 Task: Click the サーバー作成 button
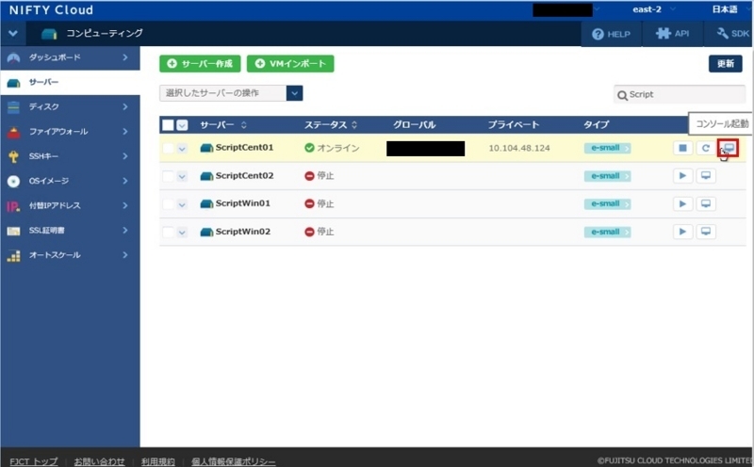(200, 64)
